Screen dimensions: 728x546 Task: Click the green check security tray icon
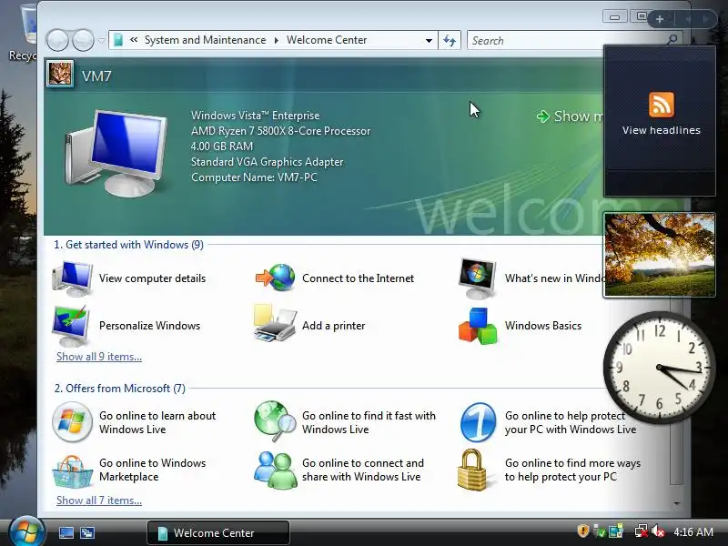[x=600, y=531]
